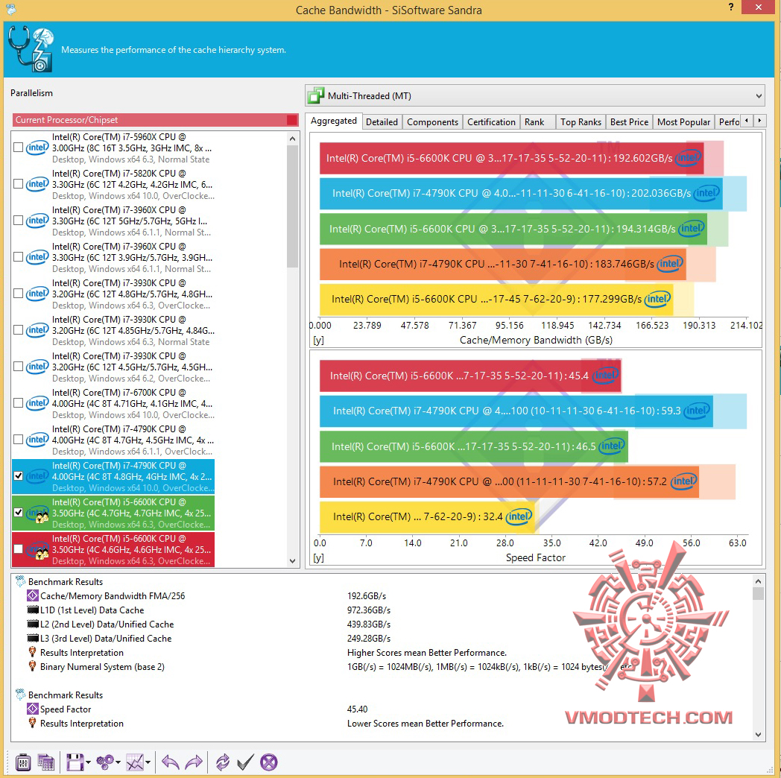Click the refresh arrows icon
Image resolution: width=781 pixels, height=778 pixels.
222,762
